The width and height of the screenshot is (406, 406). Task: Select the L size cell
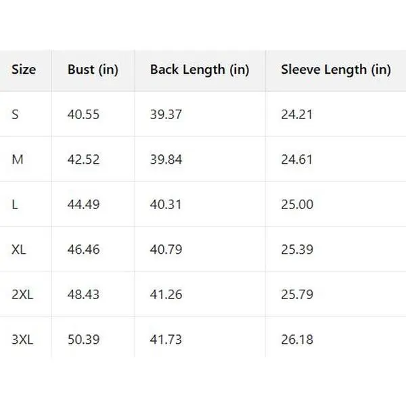[15, 204]
